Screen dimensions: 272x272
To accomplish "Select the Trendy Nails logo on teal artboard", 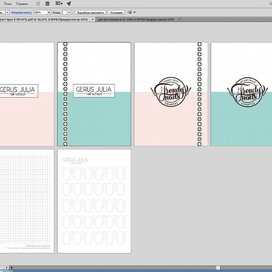I will point(247,92).
